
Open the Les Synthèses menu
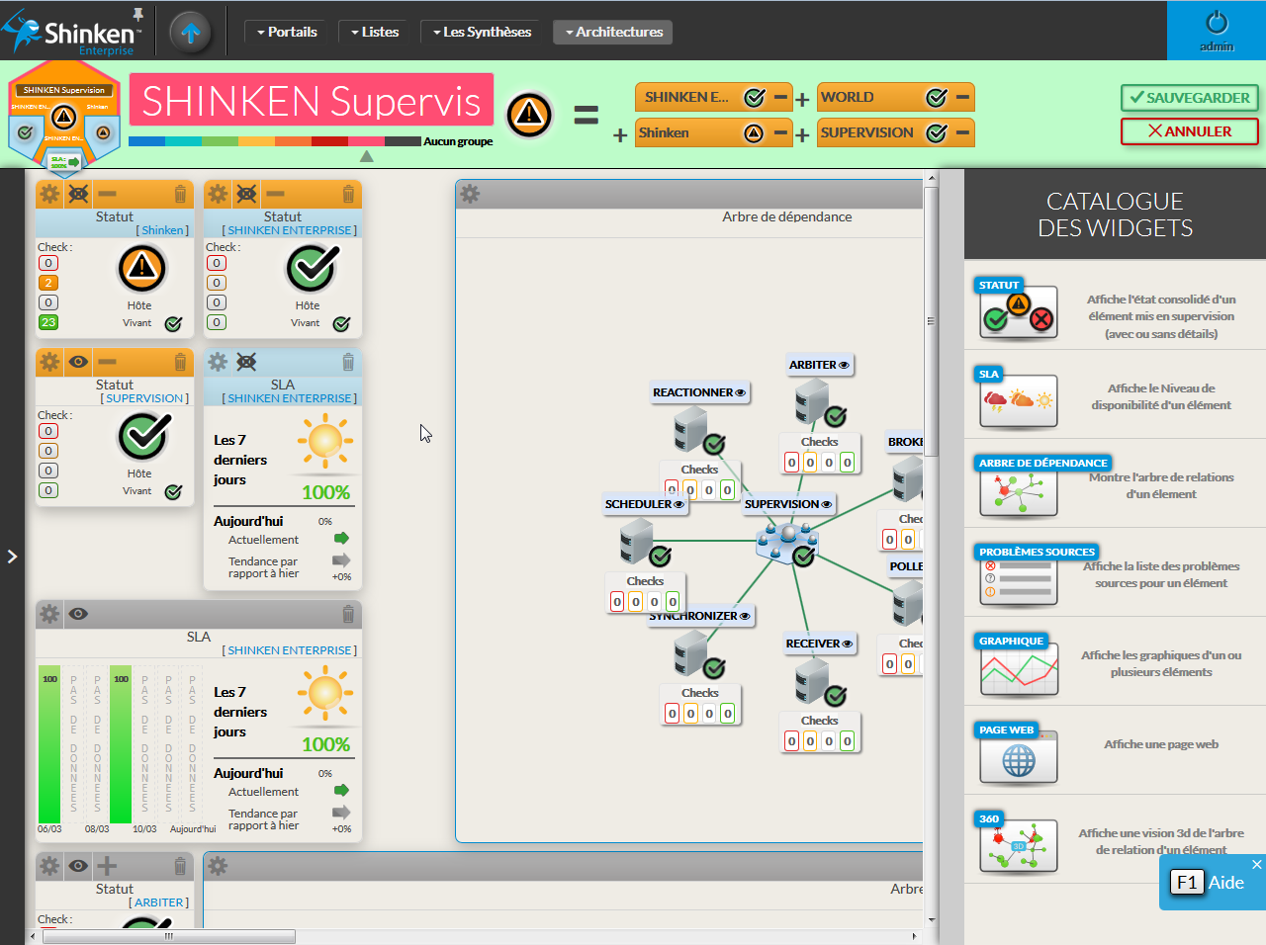click(482, 33)
